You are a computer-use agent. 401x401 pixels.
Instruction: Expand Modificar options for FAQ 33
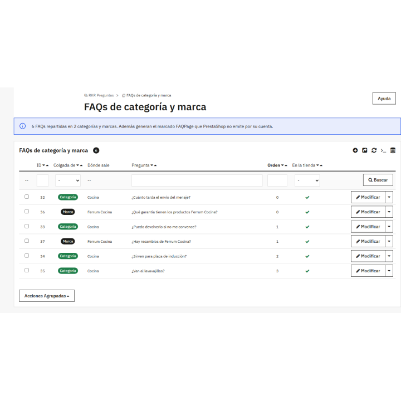(389, 227)
